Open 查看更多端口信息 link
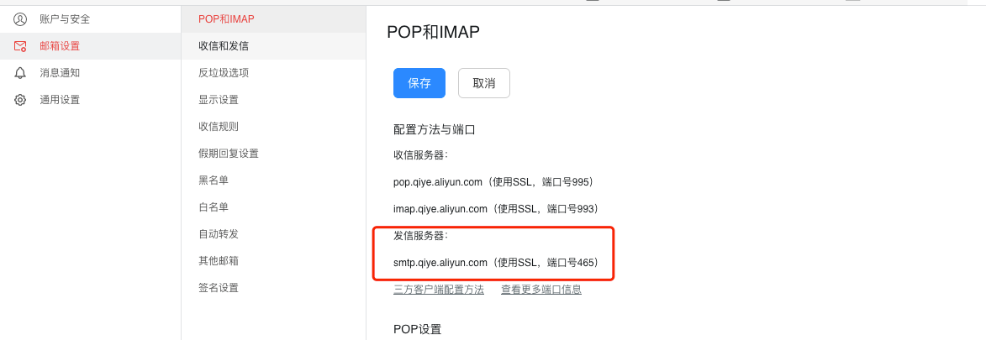This screenshot has height=340, width=986. click(541, 290)
